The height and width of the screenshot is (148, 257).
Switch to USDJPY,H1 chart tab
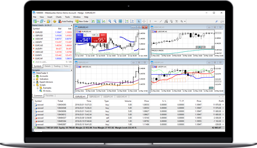pos(109,97)
